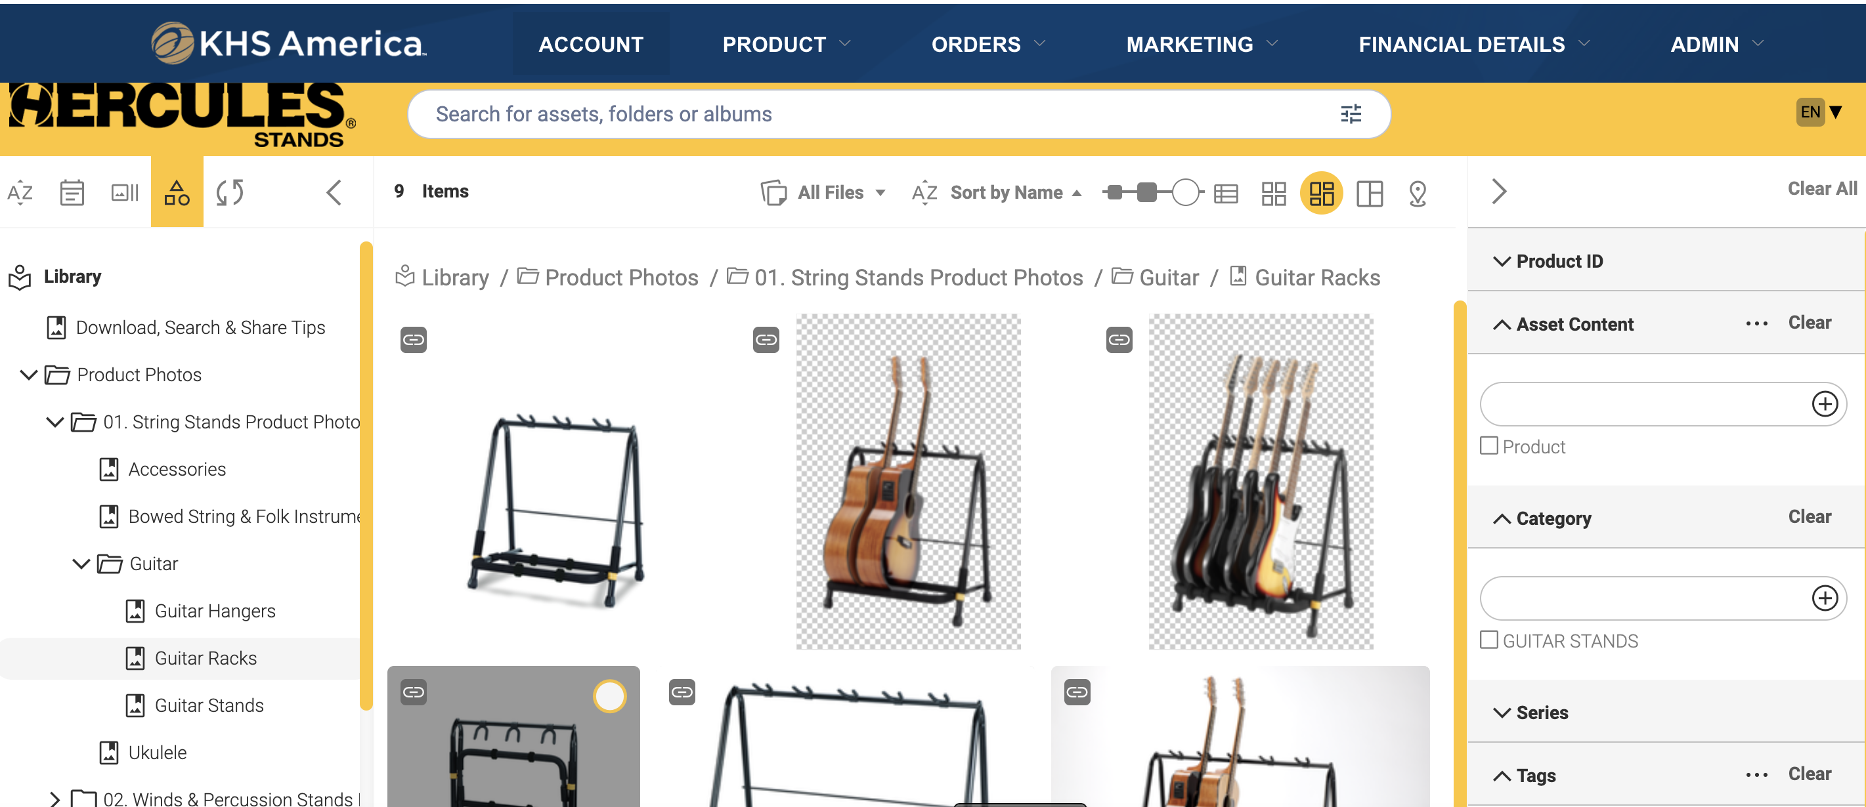The width and height of the screenshot is (1866, 807).
Task: Select the split panel view icon
Action: (1369, 194)
